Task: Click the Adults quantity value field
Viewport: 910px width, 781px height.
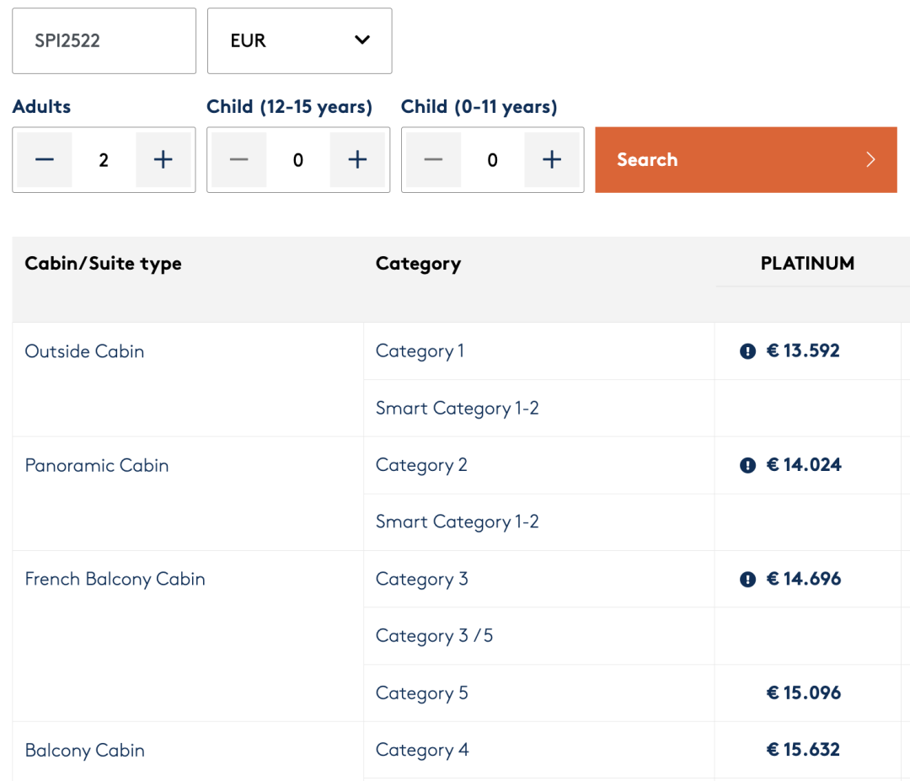Action: tap(104, 160)
